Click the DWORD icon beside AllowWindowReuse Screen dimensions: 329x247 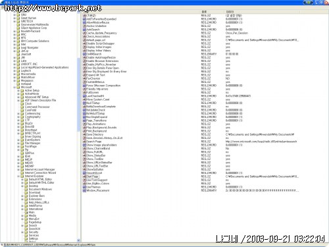pyautogui.click(x=84, y=22)
